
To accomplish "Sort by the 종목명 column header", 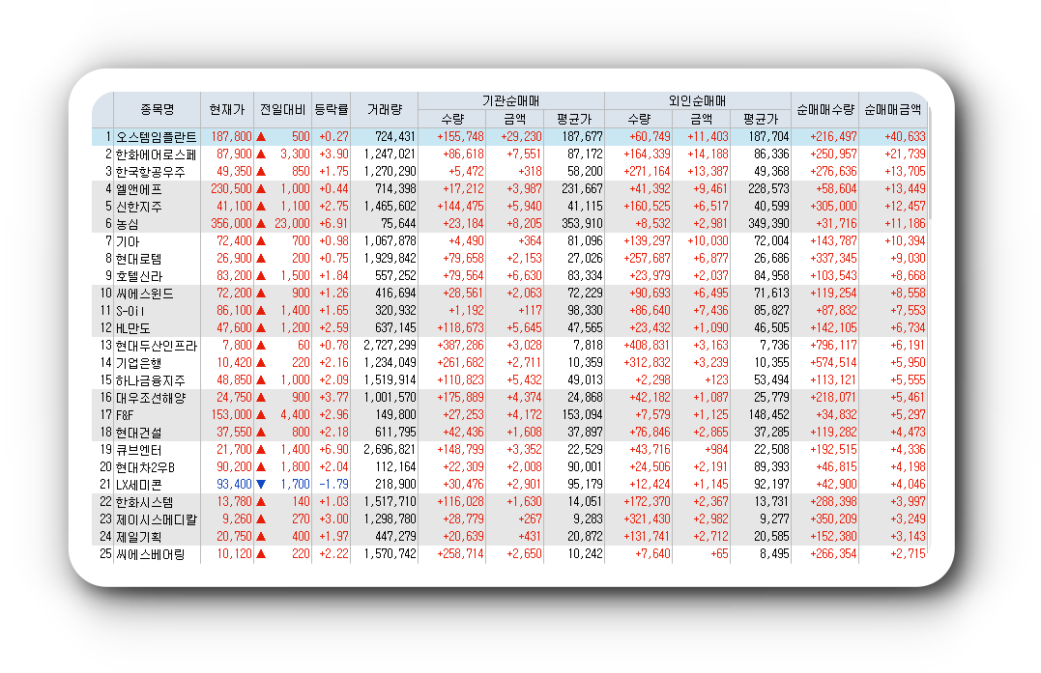I will pos(157,109).
